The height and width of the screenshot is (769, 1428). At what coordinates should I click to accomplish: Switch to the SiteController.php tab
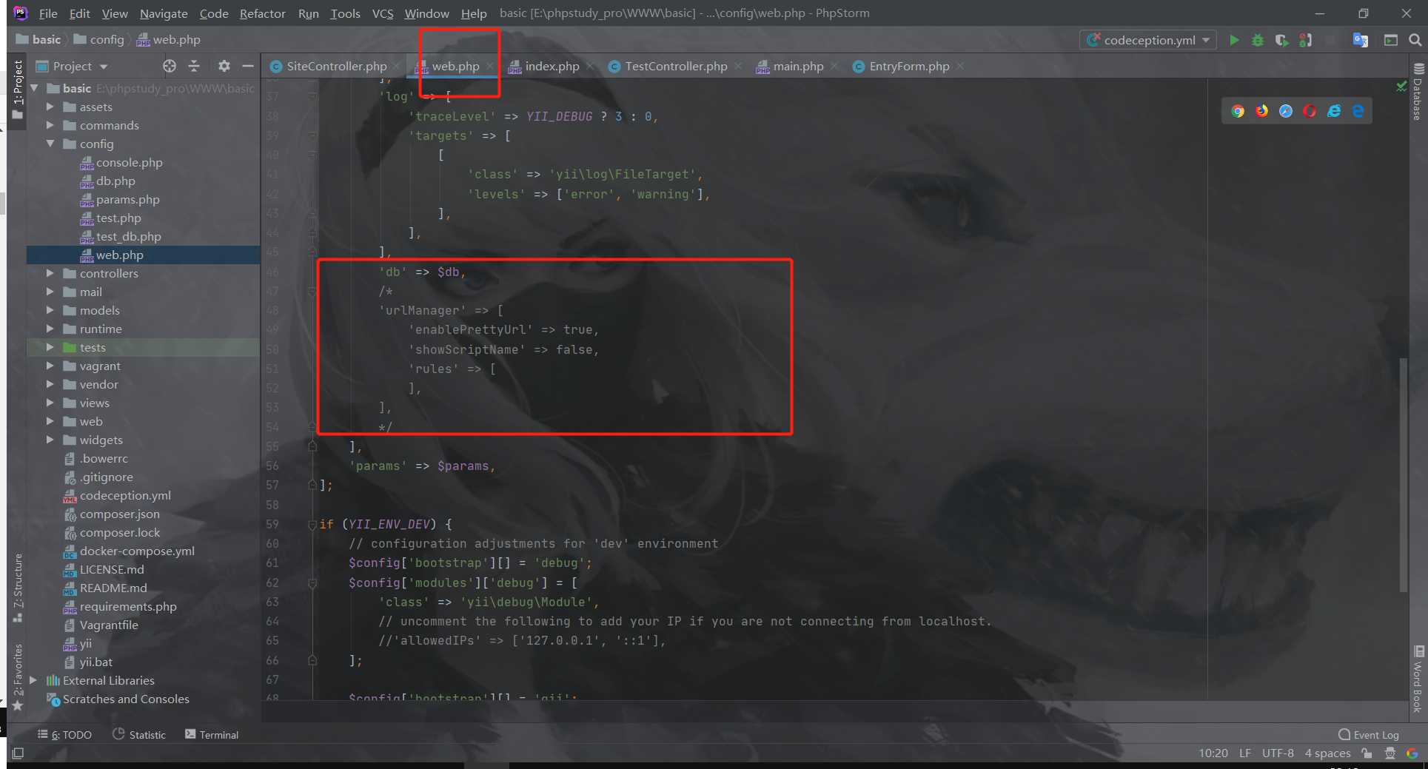click(336, 66)
